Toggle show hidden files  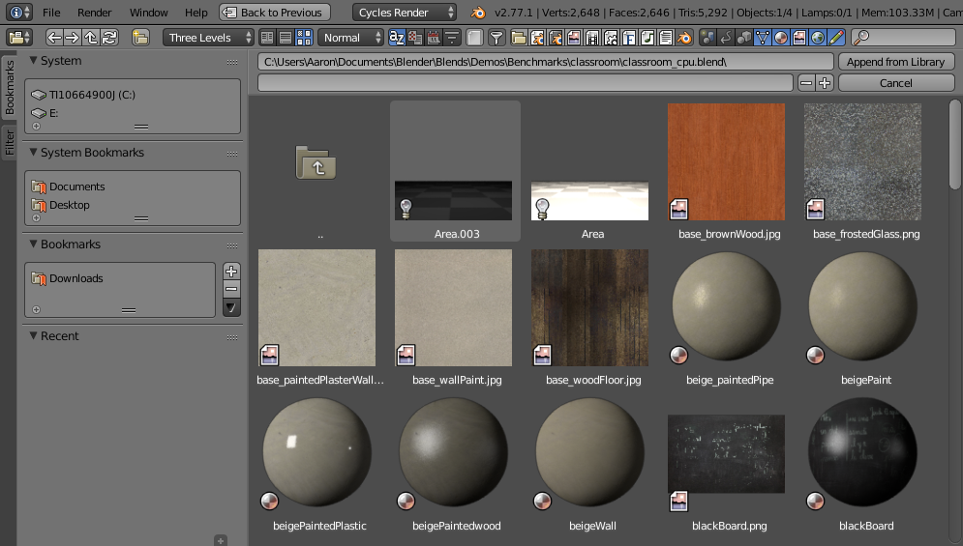(x=475, y=38)
